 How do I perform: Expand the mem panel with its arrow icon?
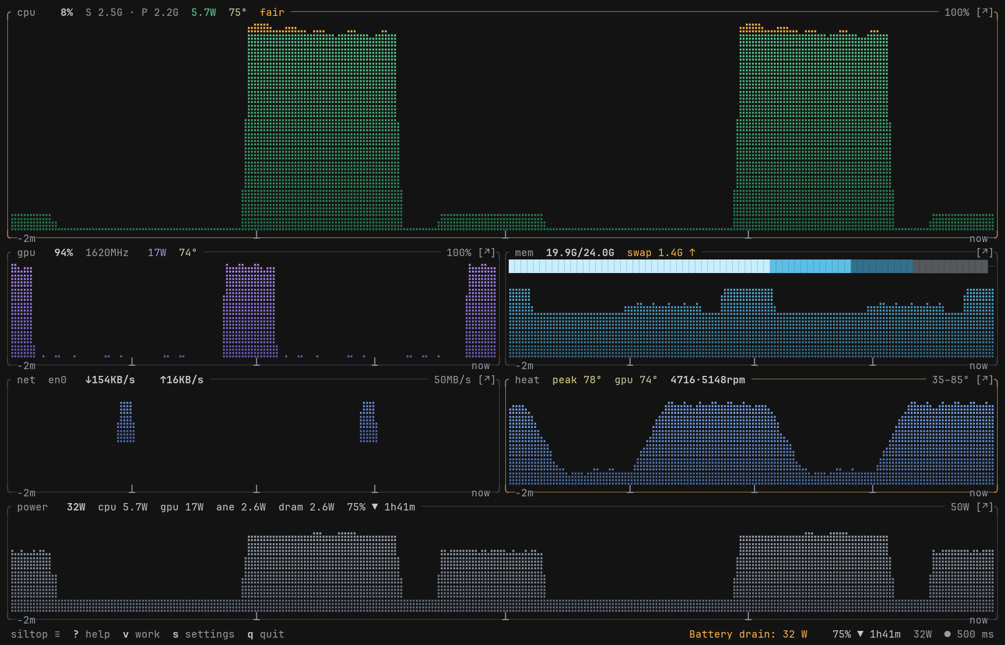[x=985, y=253]
